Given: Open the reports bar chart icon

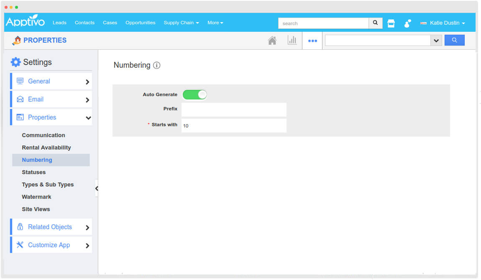Looking at the screenshot, I should pyautogui.click(x=292, y=41).
